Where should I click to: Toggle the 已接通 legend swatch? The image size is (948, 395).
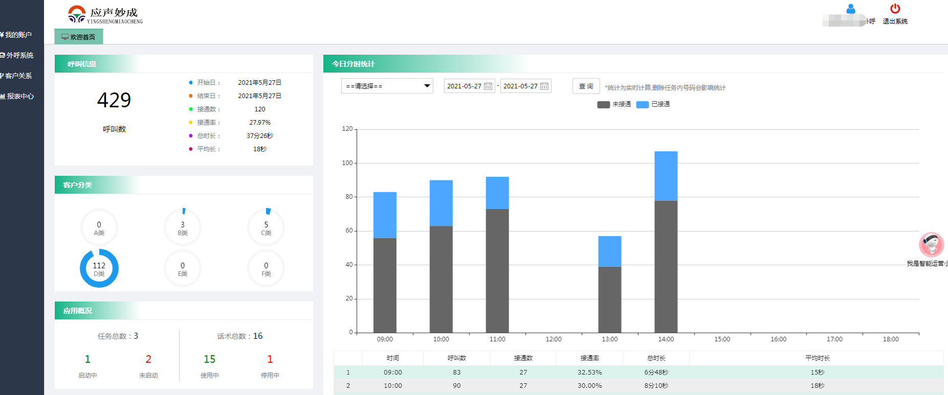point(643,104)
